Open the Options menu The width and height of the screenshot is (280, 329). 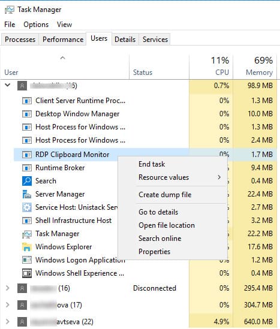click(36, 25)
